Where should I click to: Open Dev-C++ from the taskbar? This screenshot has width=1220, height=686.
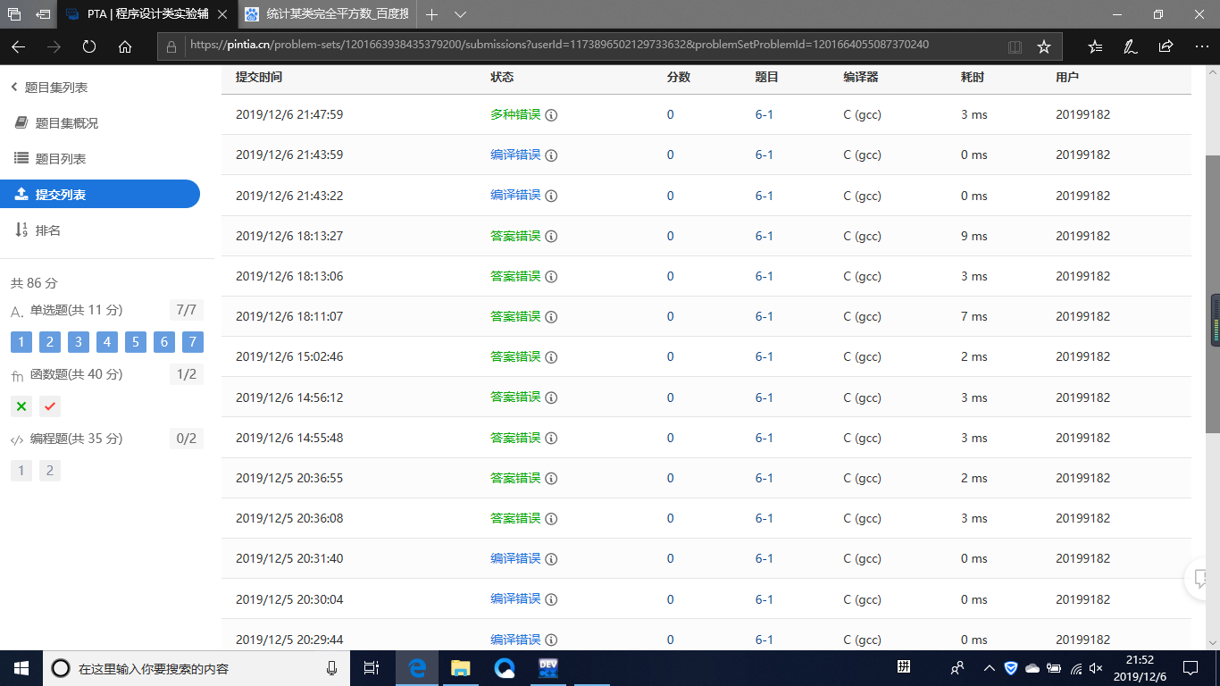[x=547, y=668]
